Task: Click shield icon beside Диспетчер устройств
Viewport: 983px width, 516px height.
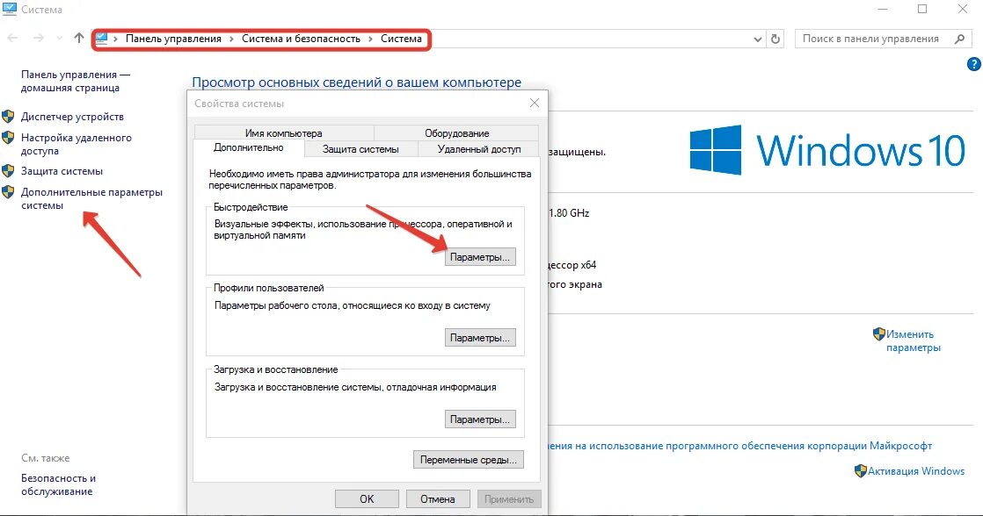Action: point(8,117)
